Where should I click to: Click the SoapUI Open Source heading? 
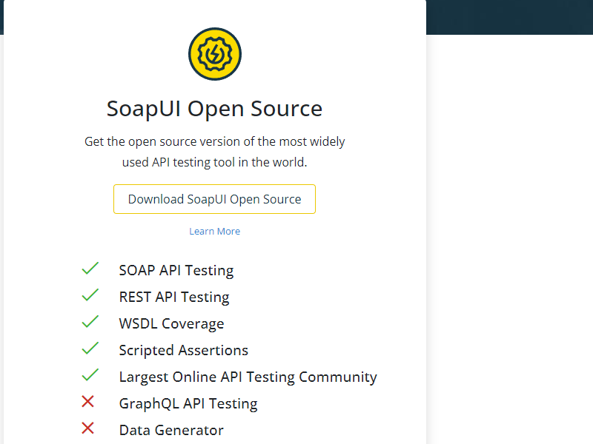click(214, 109)
